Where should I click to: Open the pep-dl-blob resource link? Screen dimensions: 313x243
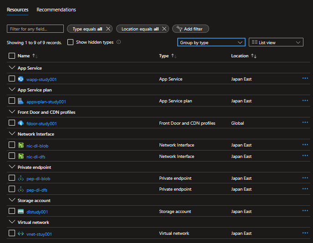38,179
